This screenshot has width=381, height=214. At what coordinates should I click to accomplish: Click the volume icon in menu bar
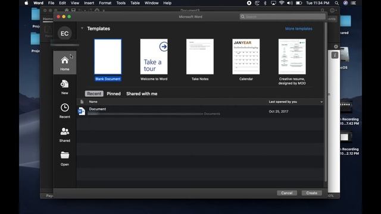(x=290, y=3)
